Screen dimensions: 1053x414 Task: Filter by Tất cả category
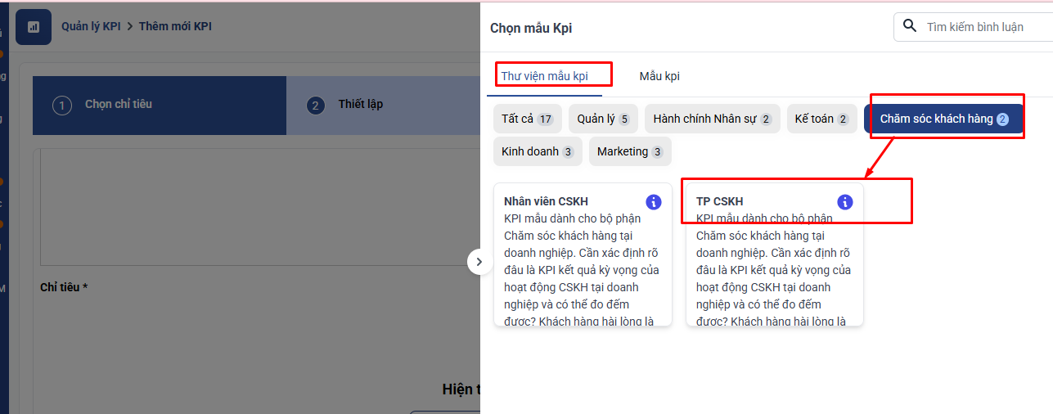coord(527,119)
